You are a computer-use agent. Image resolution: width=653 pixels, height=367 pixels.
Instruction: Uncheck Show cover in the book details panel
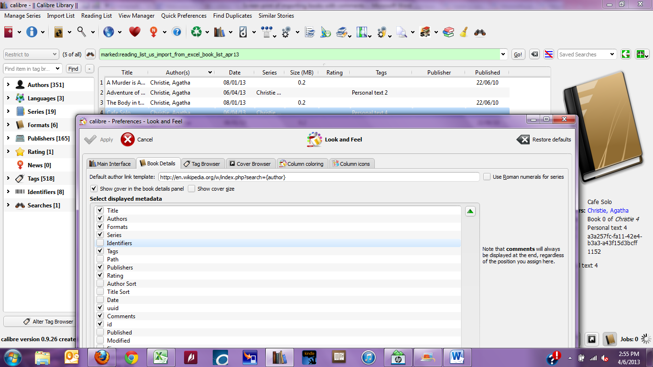pyautogui.click(x=94, y=189)
